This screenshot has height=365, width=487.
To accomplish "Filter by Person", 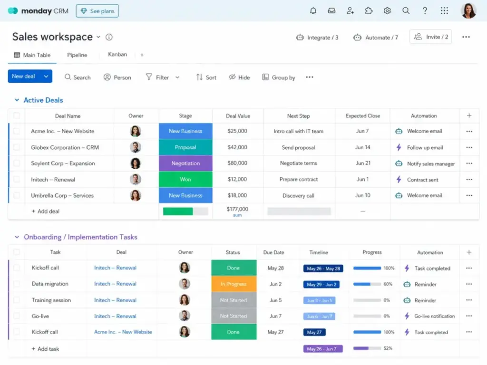I will coord(117,77).
